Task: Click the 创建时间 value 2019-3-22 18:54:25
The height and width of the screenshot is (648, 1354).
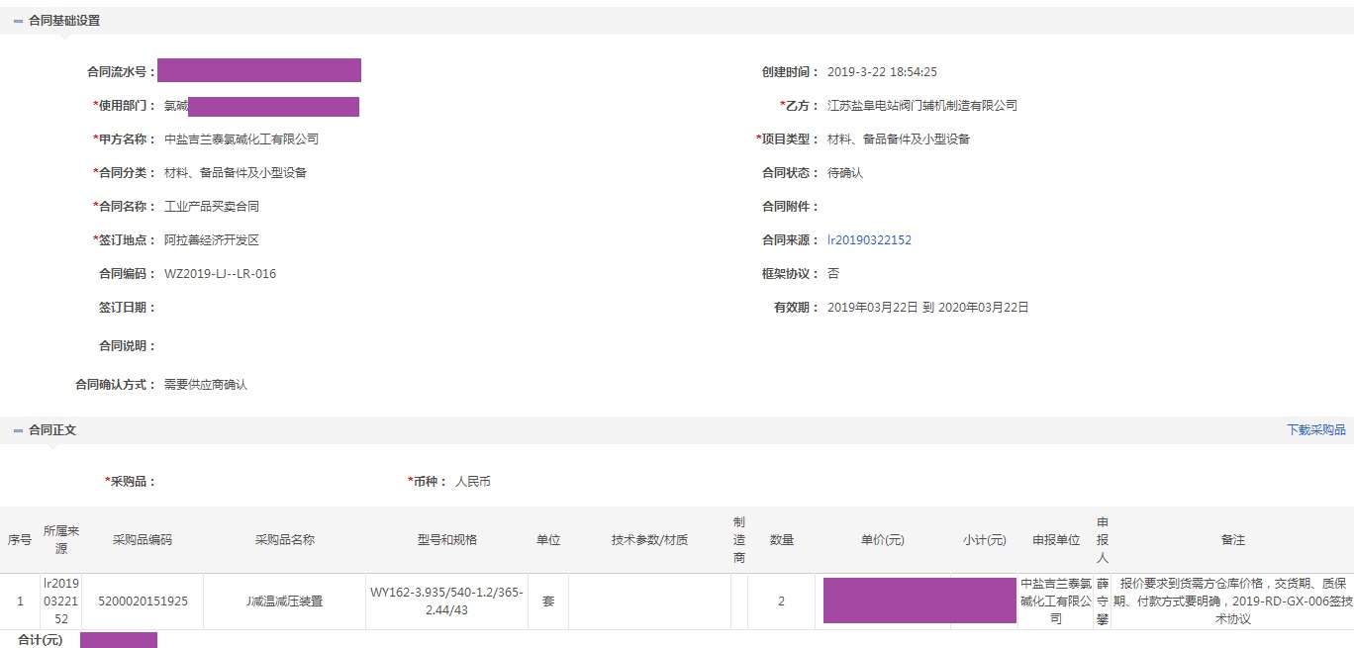Action: coord(882,72)
